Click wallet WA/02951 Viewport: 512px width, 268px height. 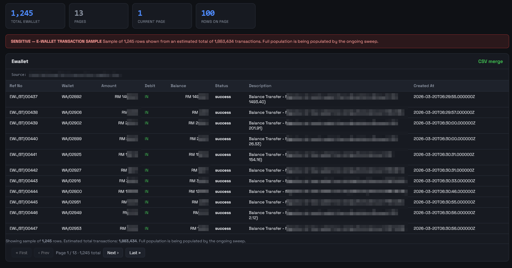tap(71, 202)
